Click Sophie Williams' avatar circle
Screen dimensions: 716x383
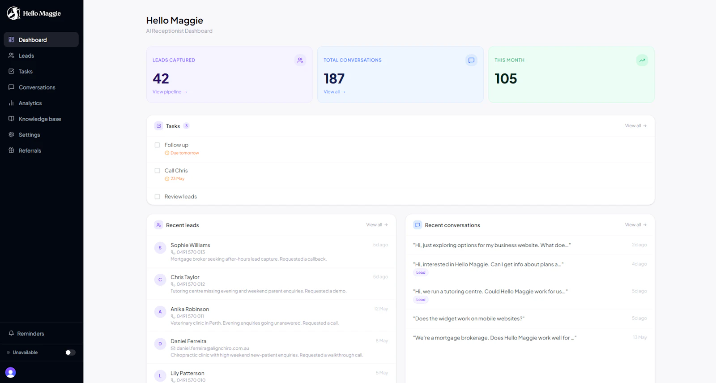coord(160,248)
